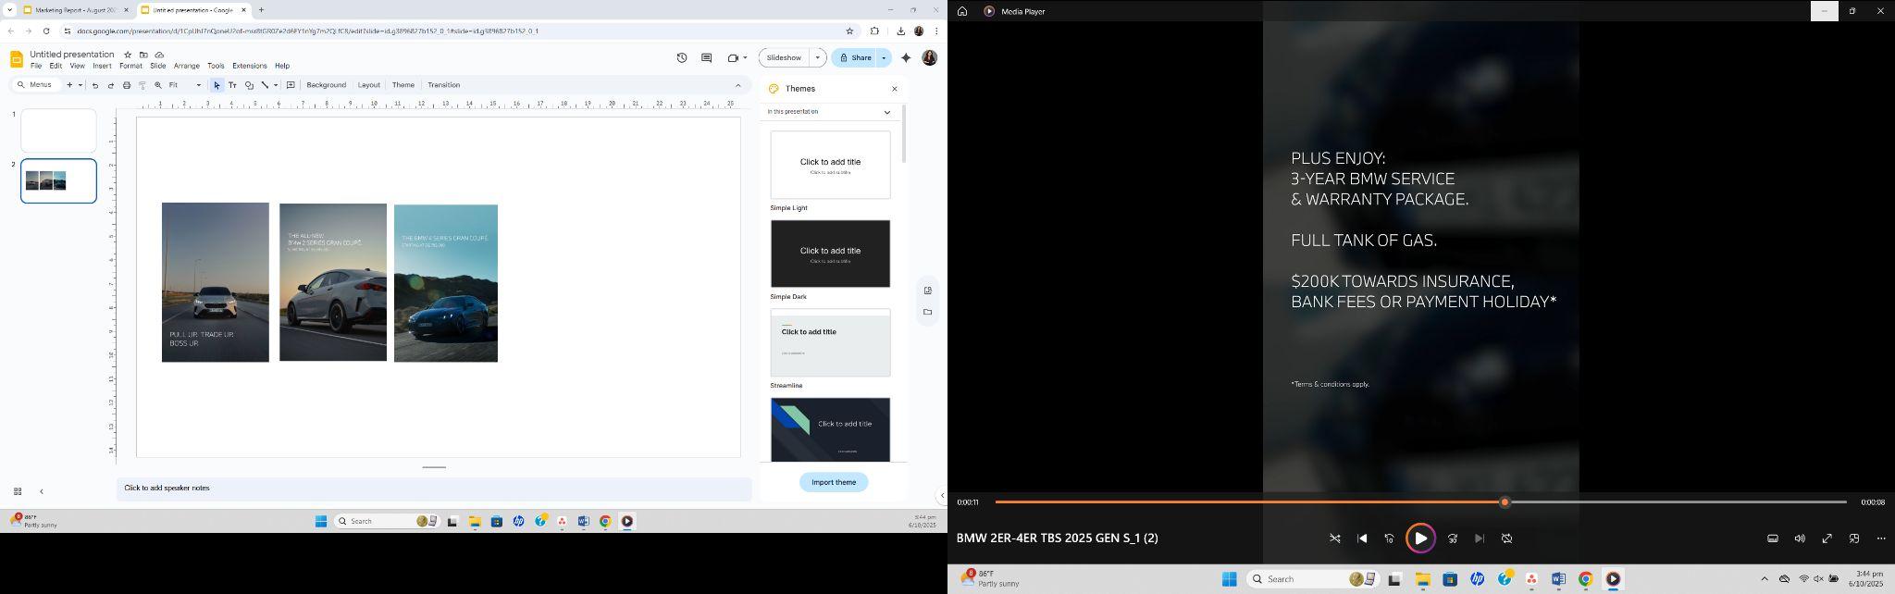
Task: Open the zoom level Fit dropdown
Action: point(198,85)
